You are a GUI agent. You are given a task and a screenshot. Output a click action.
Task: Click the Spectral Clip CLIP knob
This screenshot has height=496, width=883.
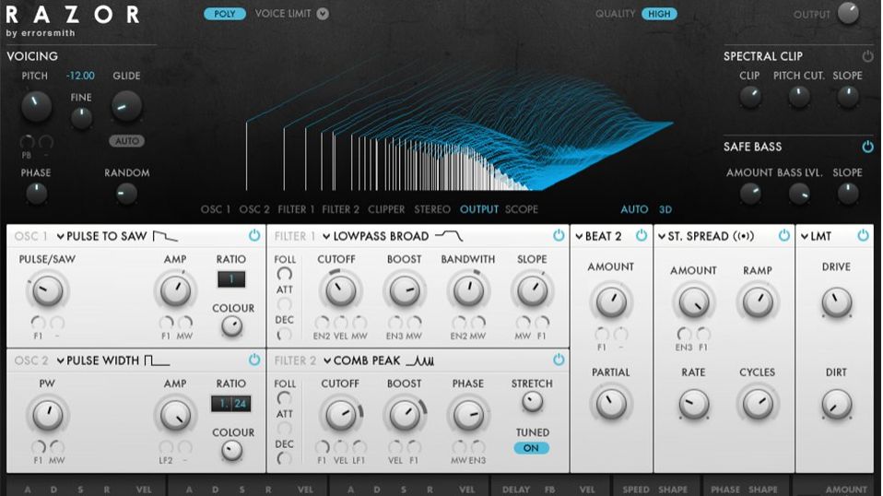tap(749, 98)
